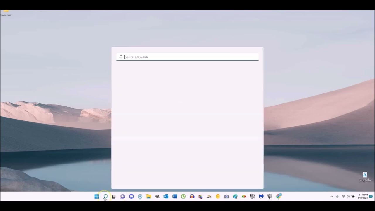Open notifications badge showing 11
The image size is (375, 211).
click(371, 196)
